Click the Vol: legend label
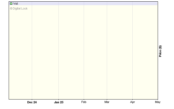Screen dimensions: 174x109 click(x=16, y=4)
